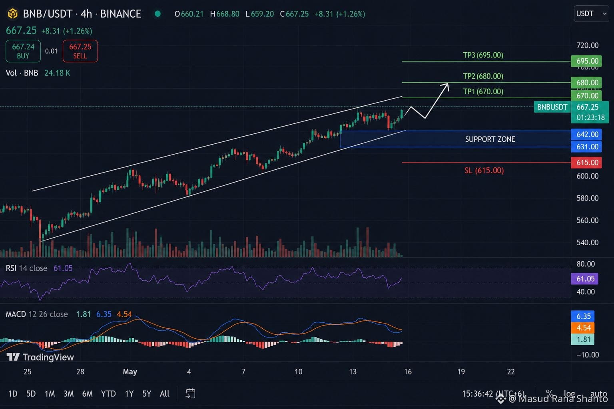Click the SUPPORT ZONE label
This screenshot has width=614, height=409.
click(490, 139)
